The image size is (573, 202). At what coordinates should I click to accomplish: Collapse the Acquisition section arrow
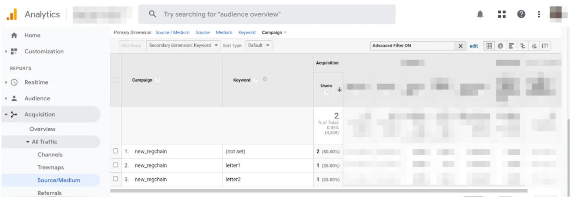click(6, 115)
